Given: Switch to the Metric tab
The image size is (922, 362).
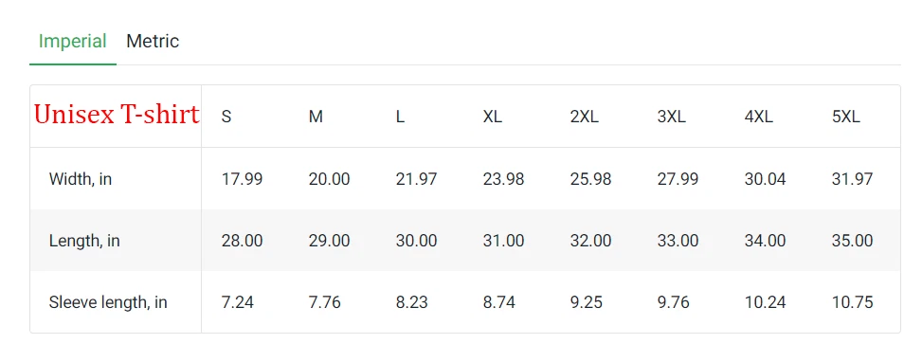Looking at the screenshot, I should [153, 41].
